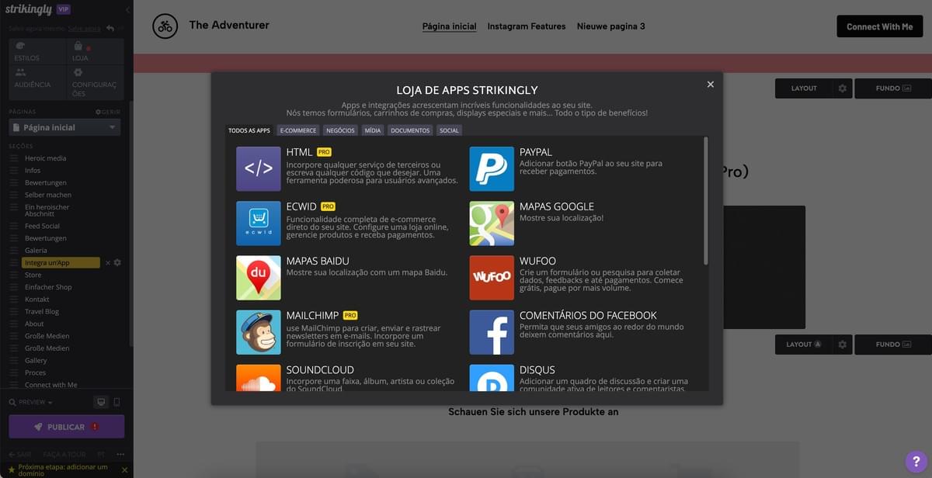Switch to the Documentos tab
Image resolution: width=932 pixels, height=478 pixels.
(x=410, y=130)
